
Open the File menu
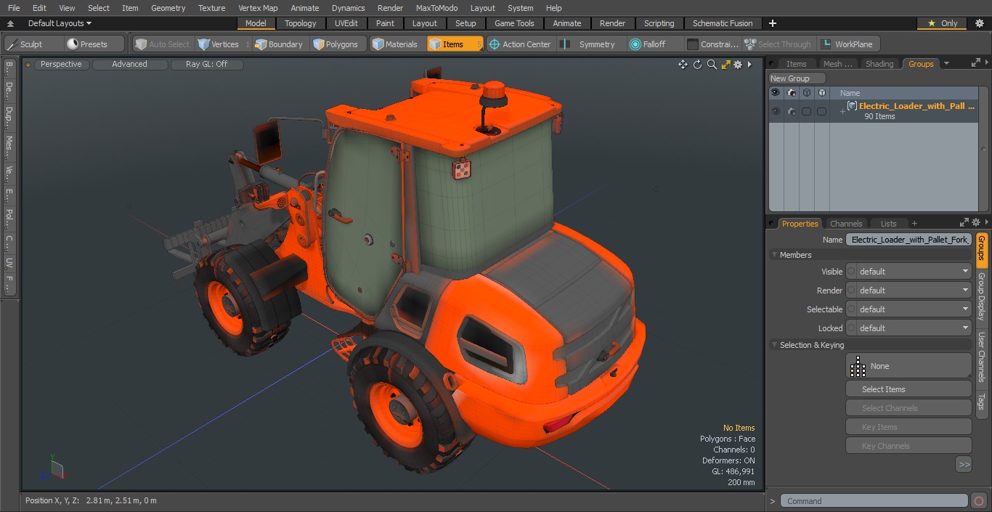14,8
